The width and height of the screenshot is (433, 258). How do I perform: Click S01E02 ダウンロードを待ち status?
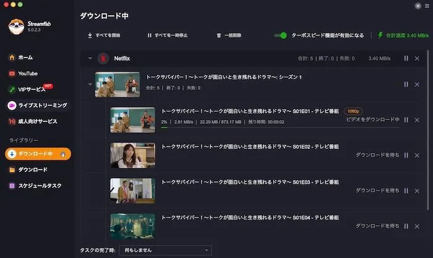(x=377, y=155)
